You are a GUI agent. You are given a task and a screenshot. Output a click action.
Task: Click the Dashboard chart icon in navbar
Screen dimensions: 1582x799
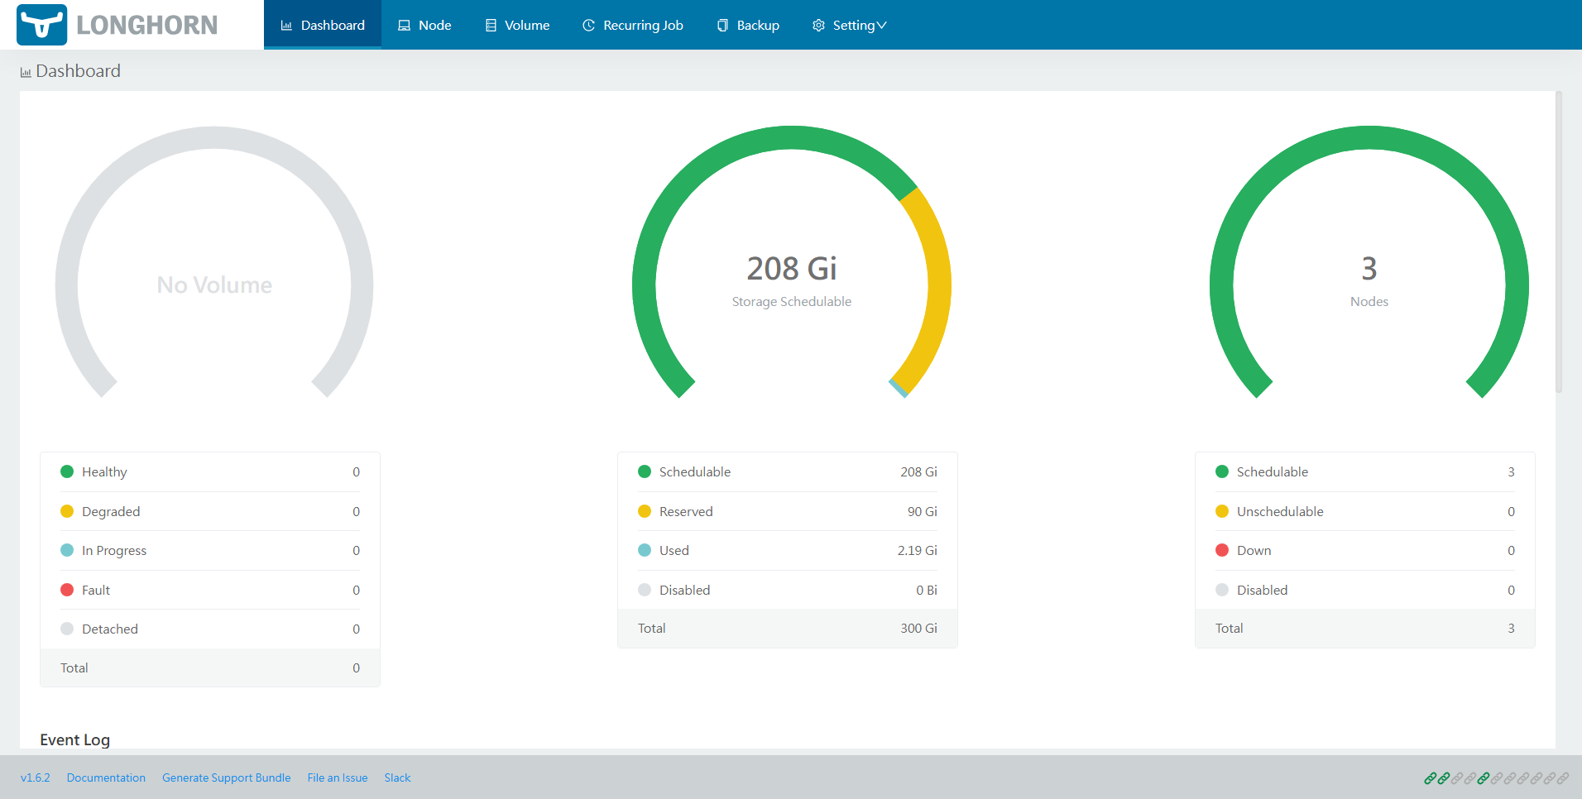[286, 26]
